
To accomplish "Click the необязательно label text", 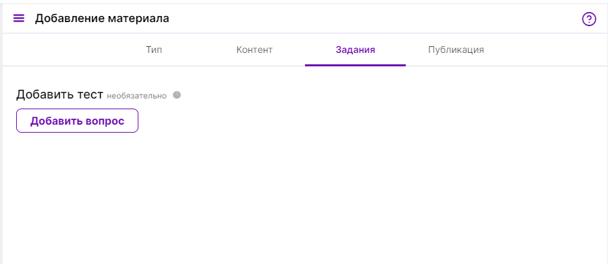I will point(136,96).
